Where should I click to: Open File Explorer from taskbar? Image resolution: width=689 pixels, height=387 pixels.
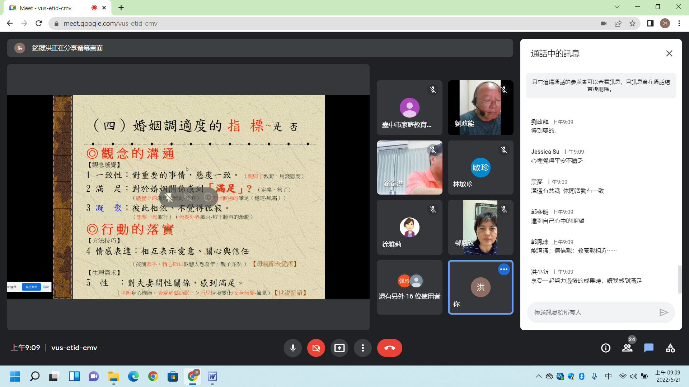113,376
